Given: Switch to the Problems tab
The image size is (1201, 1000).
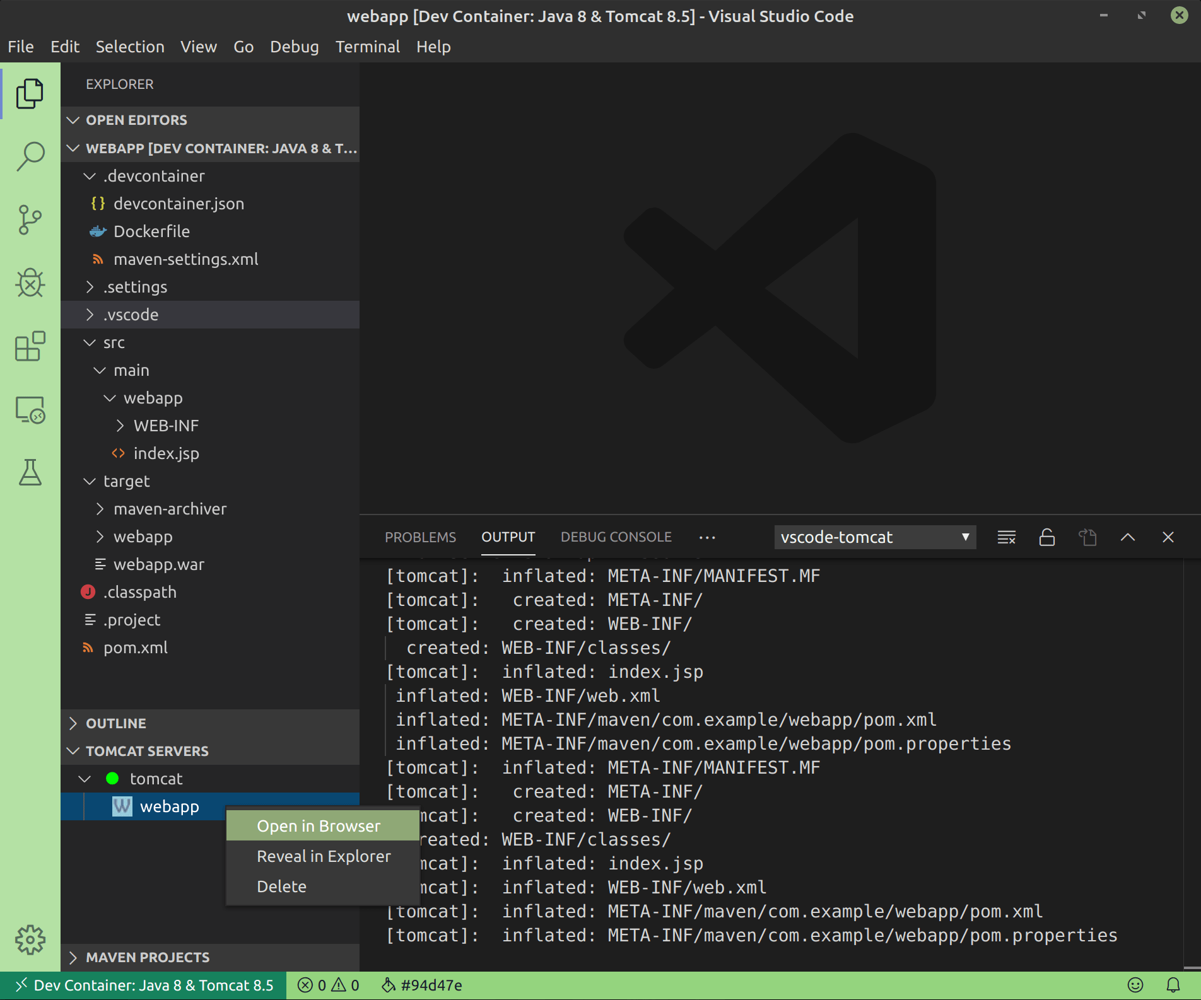Looking at the screenshot, I should click(420, 537).
